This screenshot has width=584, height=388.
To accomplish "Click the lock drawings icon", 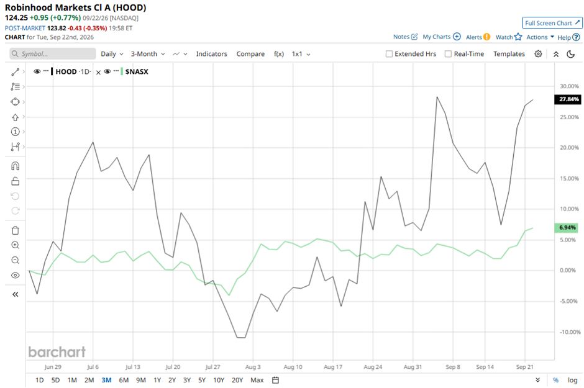I will click(x=16, y=181).
